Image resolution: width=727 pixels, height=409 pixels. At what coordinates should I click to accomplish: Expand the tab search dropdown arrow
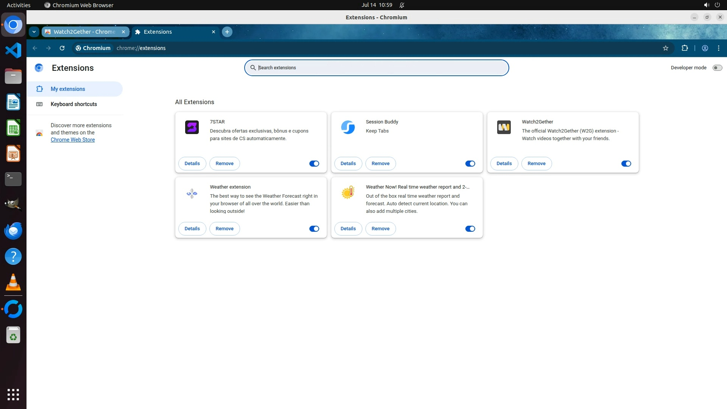point(34,32)
